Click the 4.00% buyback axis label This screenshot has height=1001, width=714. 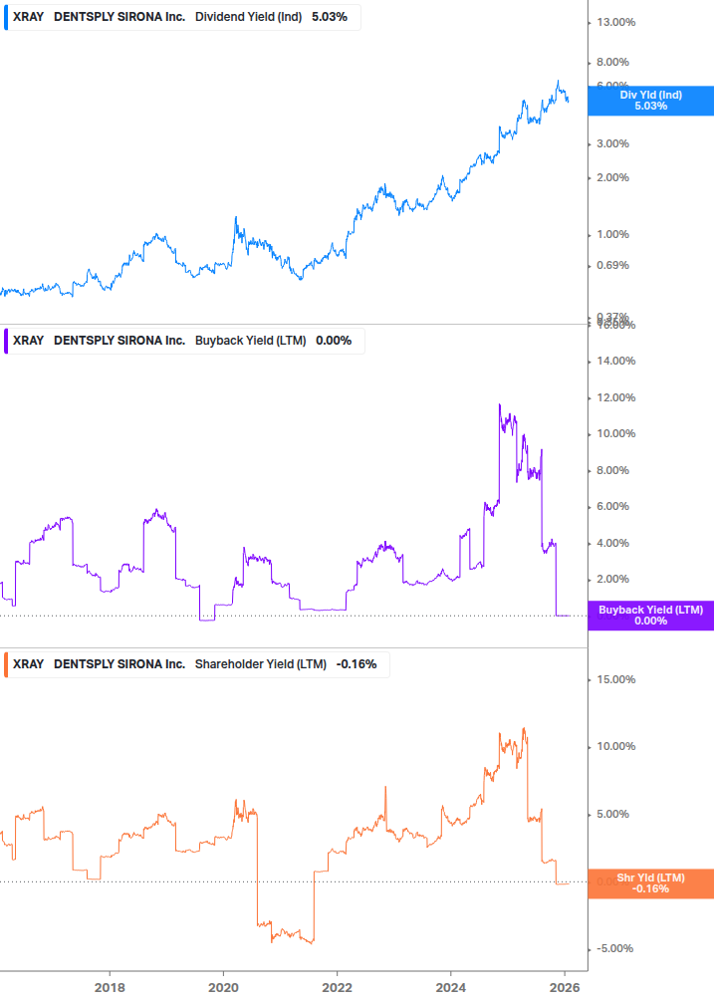click(612, 543)
